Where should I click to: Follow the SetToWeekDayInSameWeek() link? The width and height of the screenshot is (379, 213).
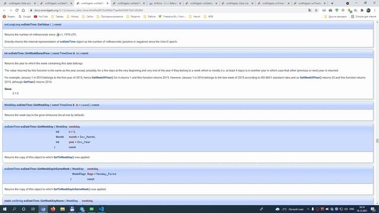coord(72,189)
